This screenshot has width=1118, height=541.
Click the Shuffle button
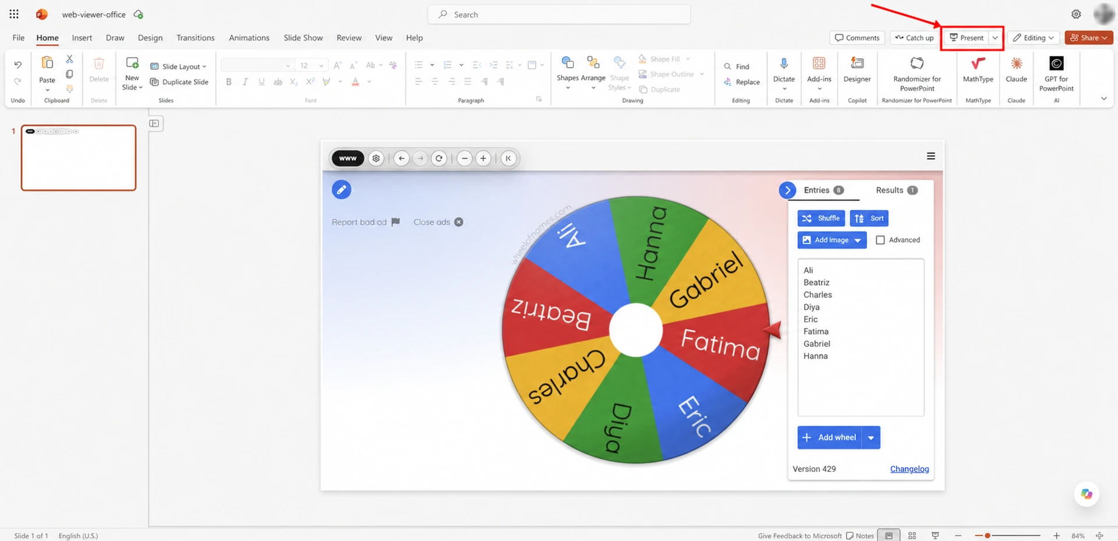(821, 218)
